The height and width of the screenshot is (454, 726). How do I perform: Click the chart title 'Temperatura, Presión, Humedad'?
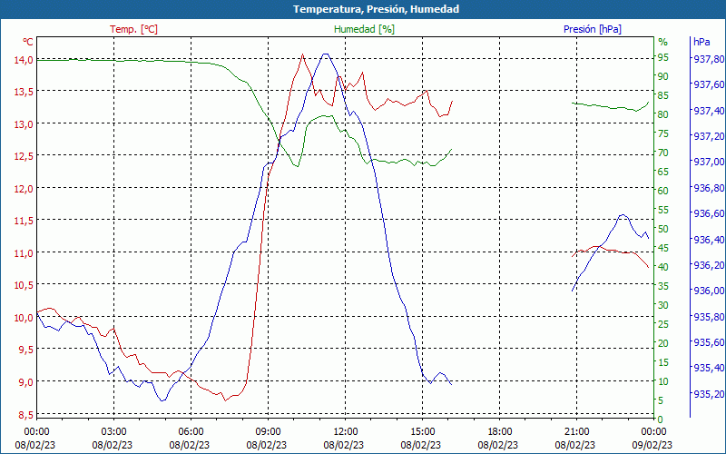click(x=376, y=9)
